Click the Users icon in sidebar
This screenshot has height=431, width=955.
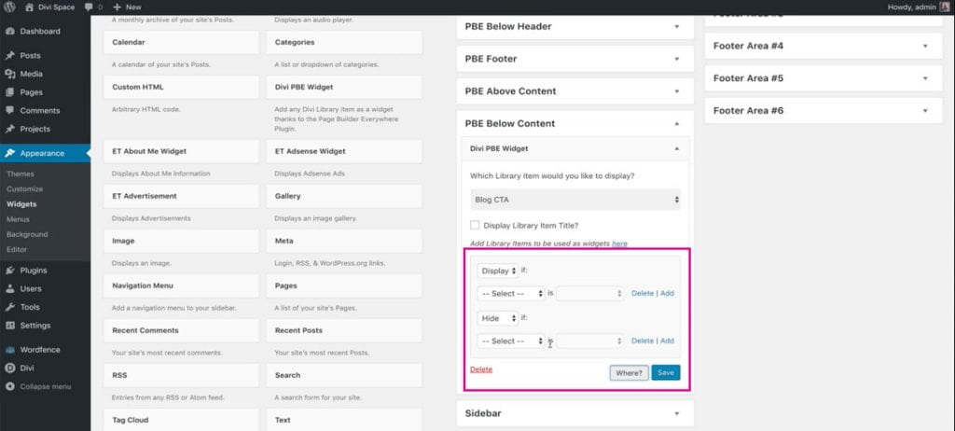coord(9,288)
